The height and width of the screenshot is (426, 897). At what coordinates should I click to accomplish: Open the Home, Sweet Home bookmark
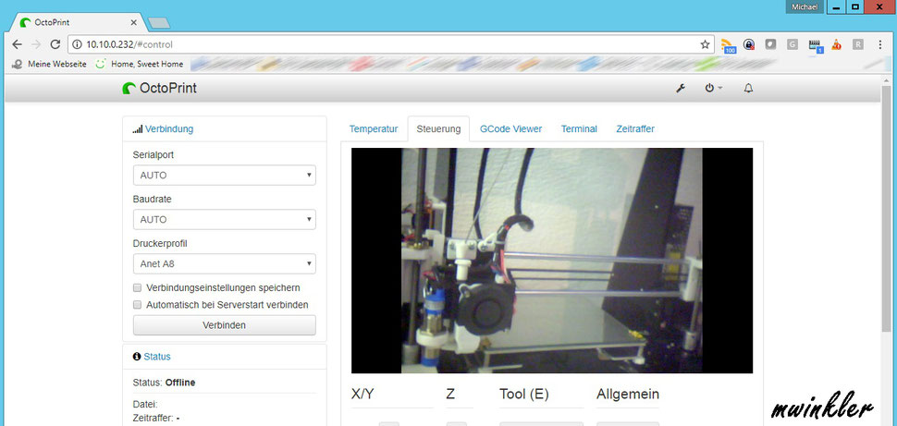[x=140, y=64]
